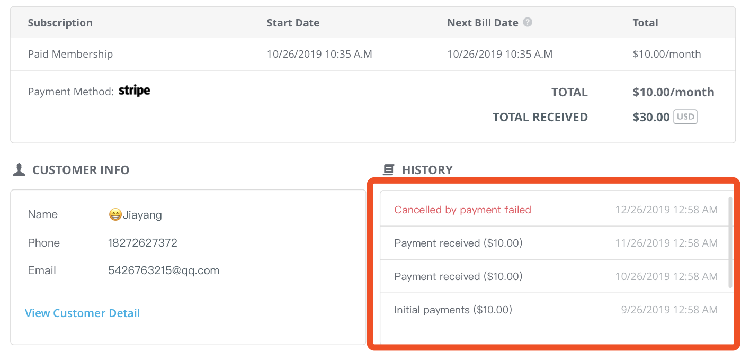750x361 pixels.
Task: Select Cancelled by payment failed entry
Action: 556,210
